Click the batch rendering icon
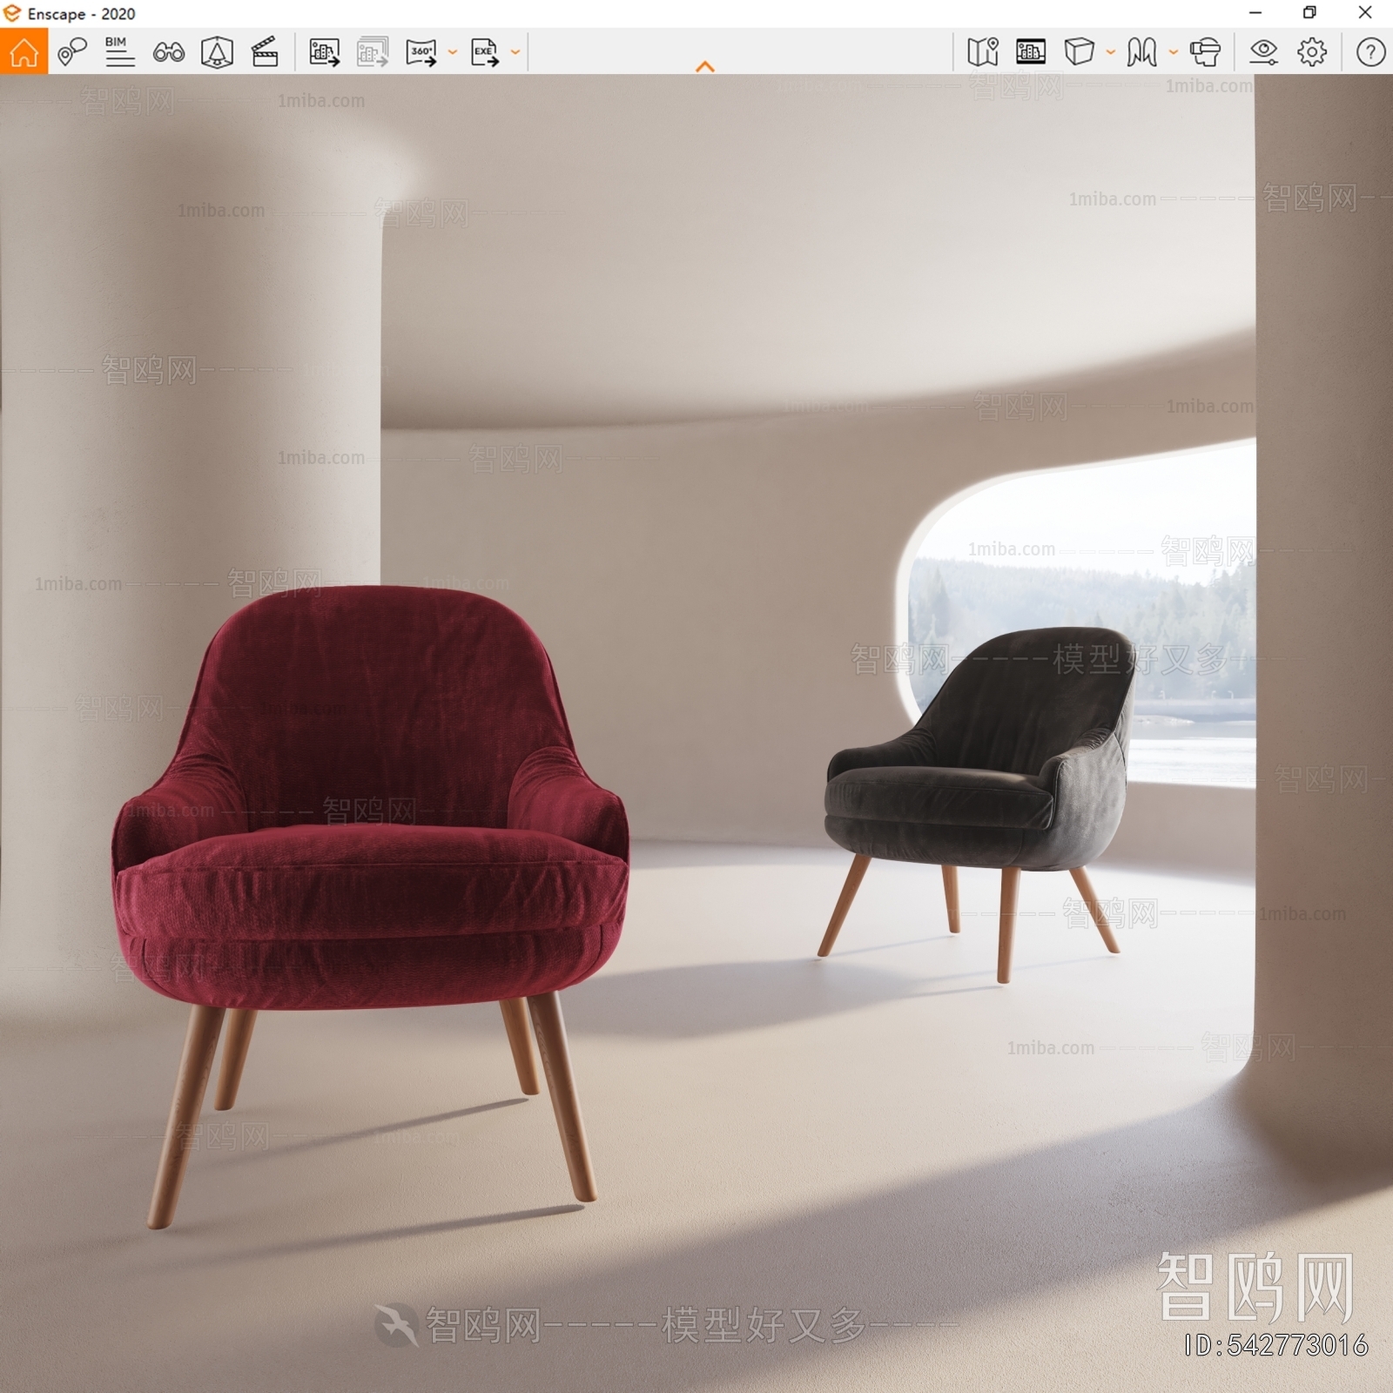 pos(373,52)
